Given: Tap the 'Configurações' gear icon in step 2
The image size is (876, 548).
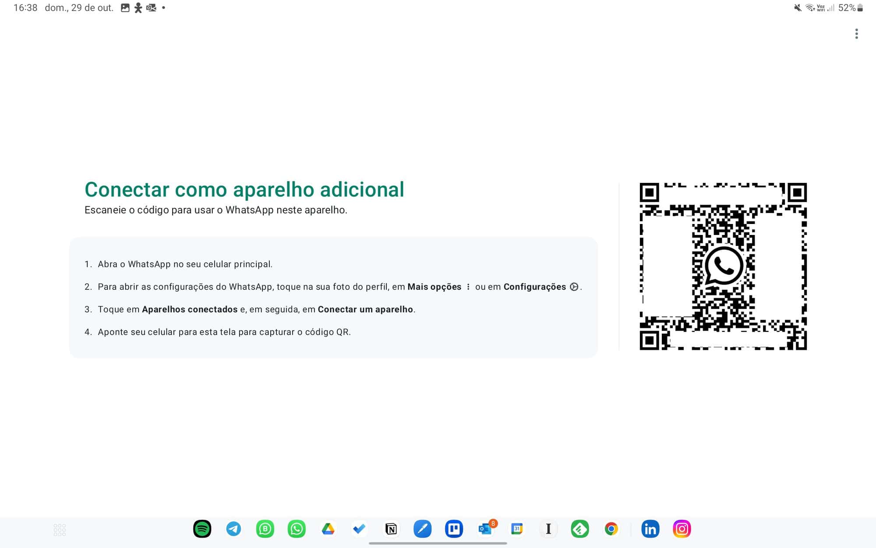Looking at the screenshot, I should pos(574,287).
